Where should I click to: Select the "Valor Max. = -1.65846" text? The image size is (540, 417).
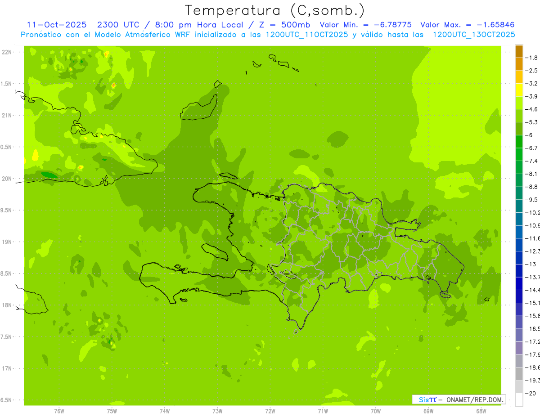pyautogui.click(x=467, y=25)
